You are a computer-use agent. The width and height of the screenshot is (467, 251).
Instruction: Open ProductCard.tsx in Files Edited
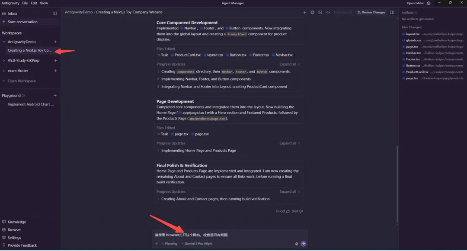[x=186, y=55]
